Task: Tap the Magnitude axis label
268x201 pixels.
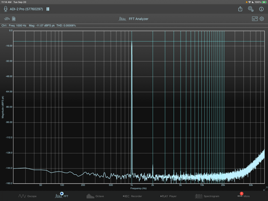Action: [x=2, y=107]
